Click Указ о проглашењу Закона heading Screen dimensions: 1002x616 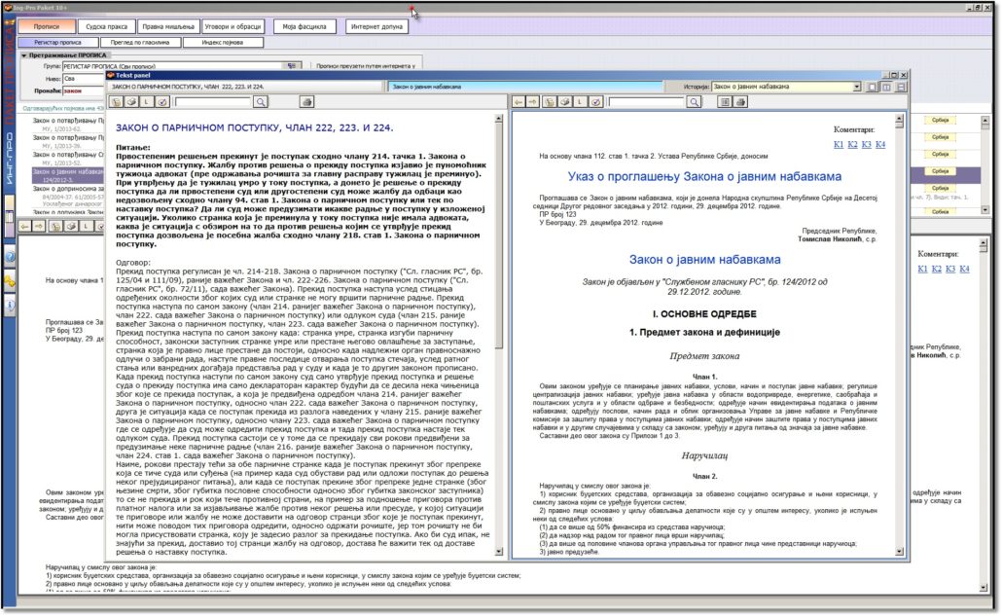(x=704, y=176)
